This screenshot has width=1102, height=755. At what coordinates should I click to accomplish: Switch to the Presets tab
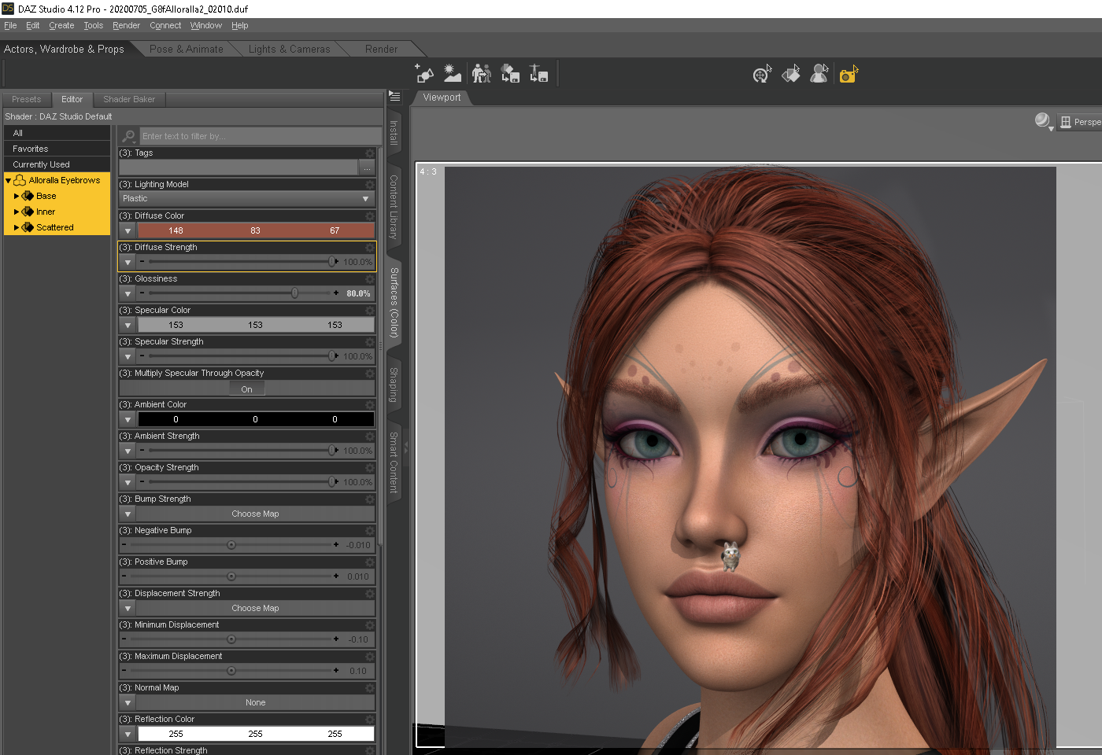point(26,99)
